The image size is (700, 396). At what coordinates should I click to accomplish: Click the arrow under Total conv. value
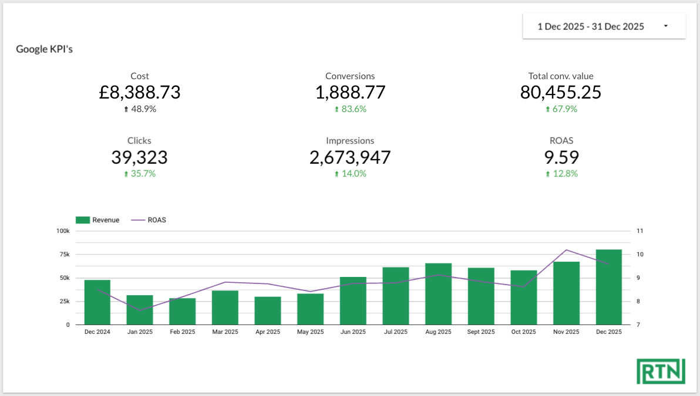[549, 109]
